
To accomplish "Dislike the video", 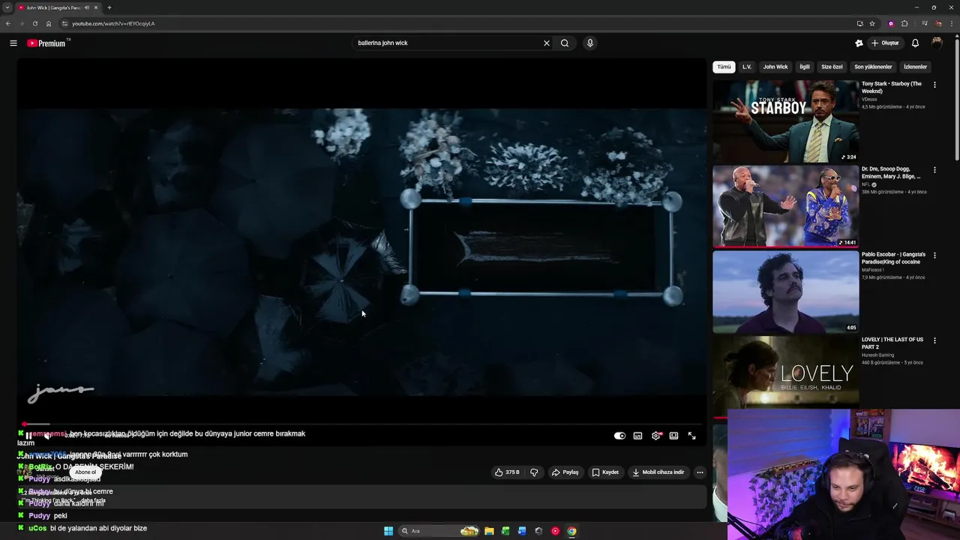I will click(534, 472).
